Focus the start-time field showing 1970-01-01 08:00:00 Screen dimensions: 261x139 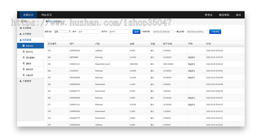click(164, 32)
